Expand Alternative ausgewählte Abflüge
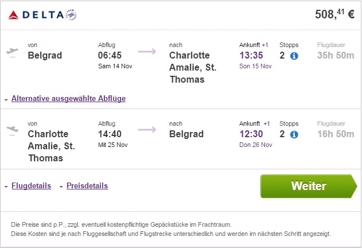Screen dimensions: 362x248 (68, 98)
